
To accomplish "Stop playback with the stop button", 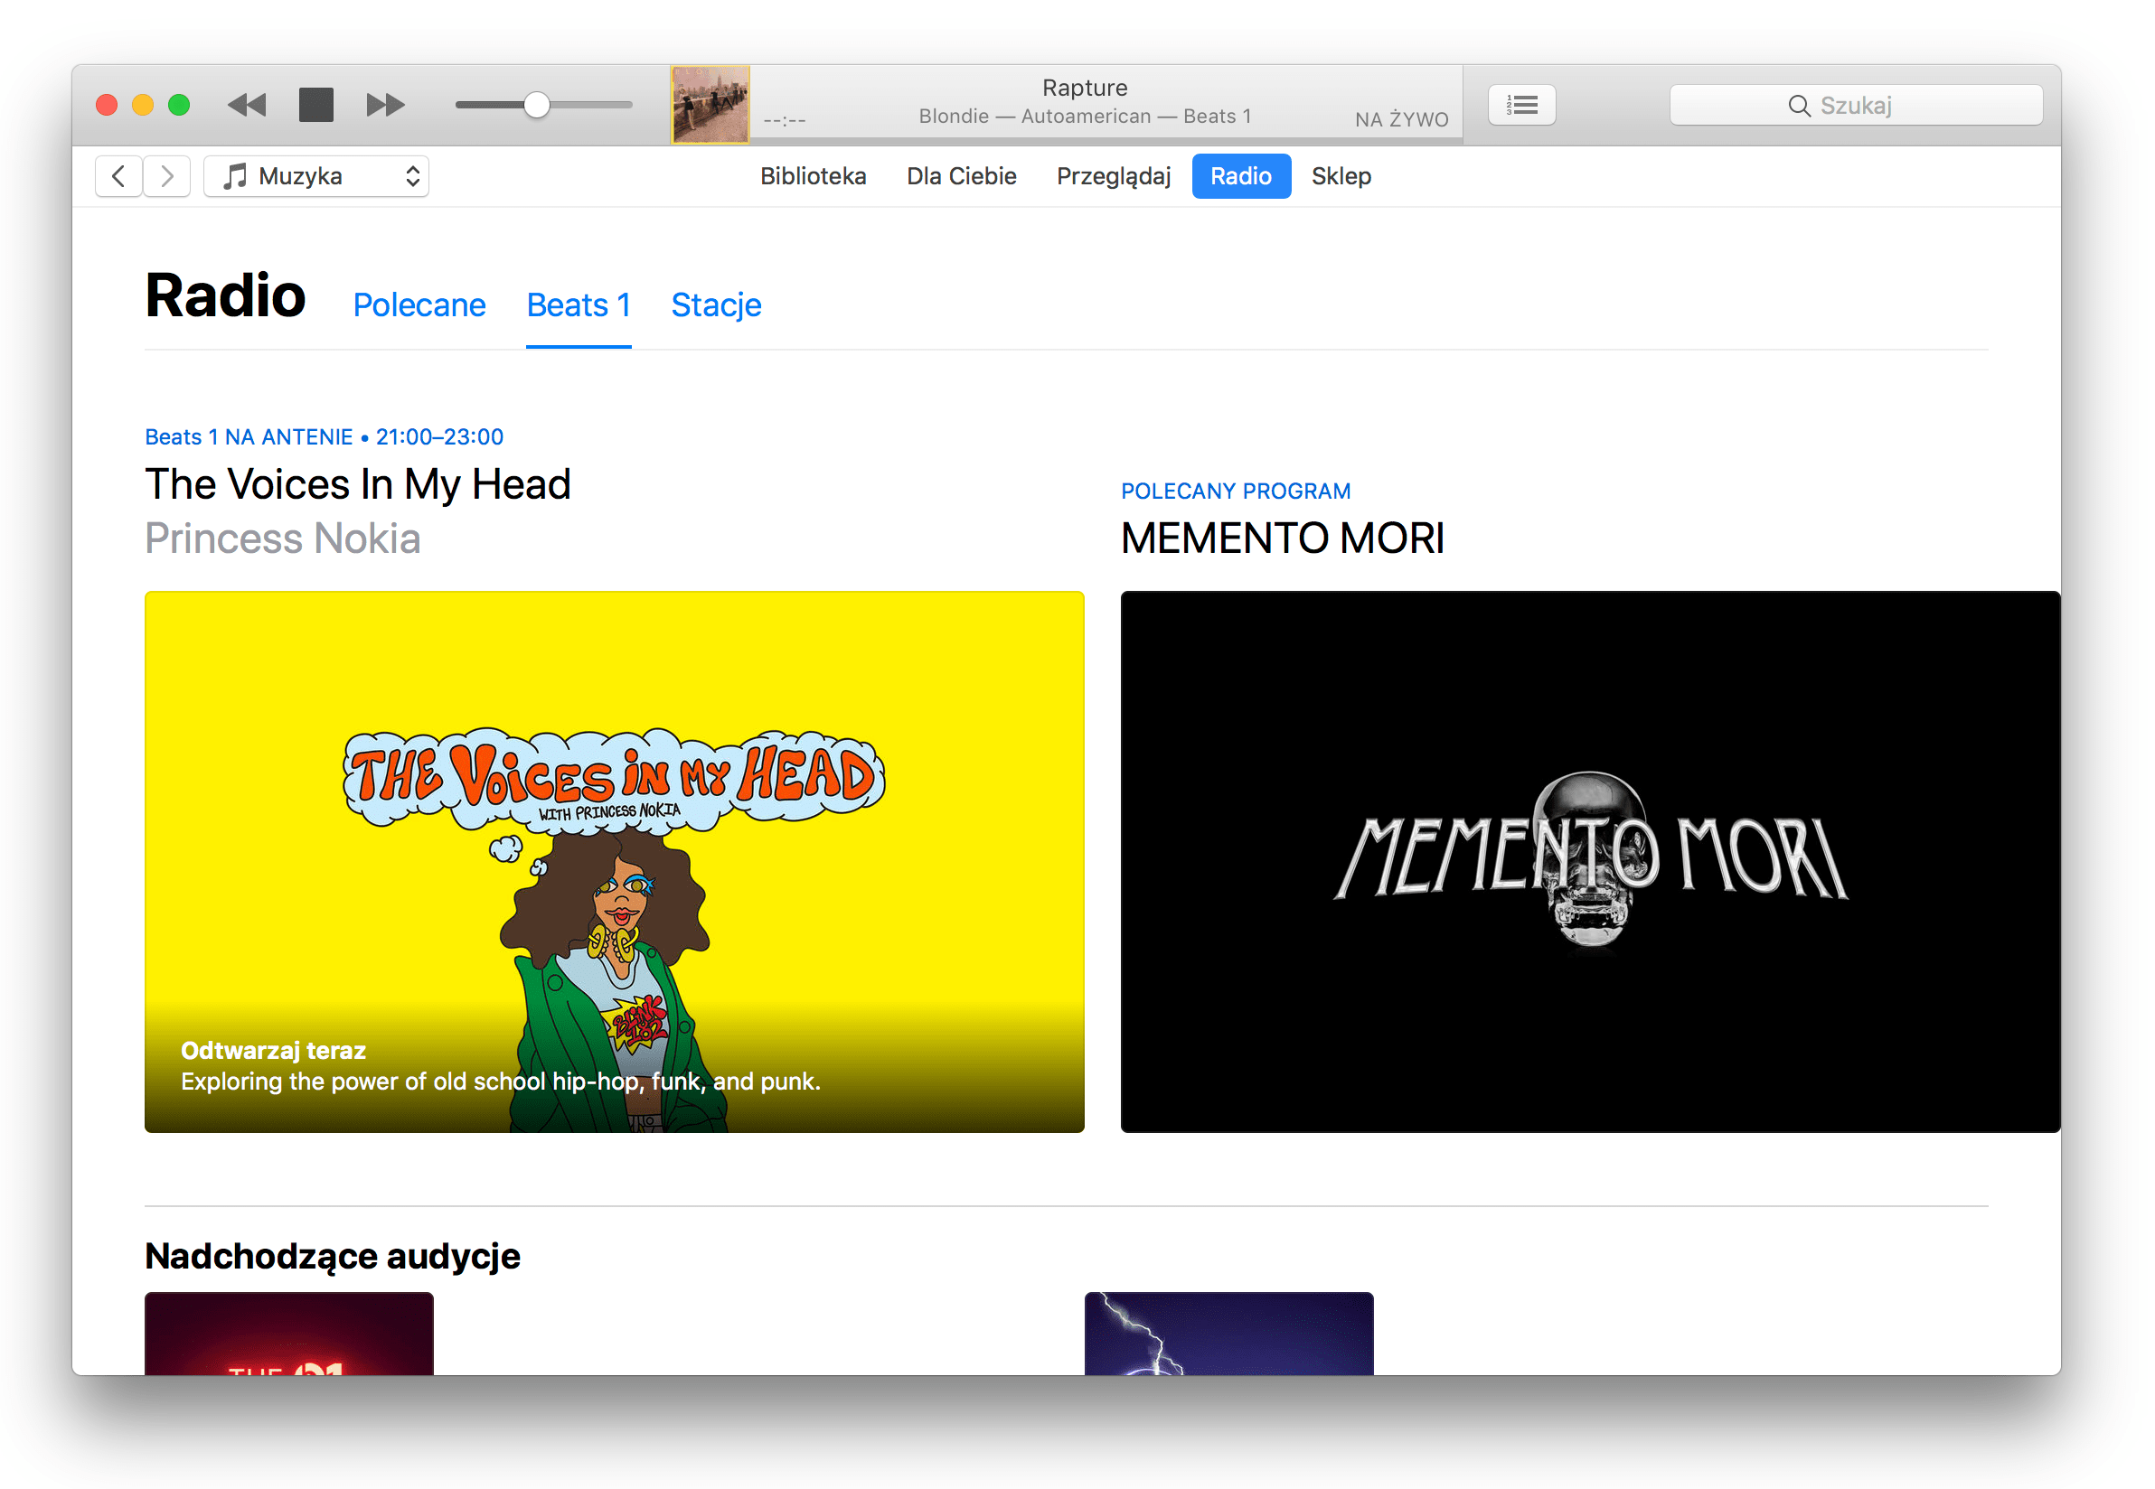I will tap(316, 105).
